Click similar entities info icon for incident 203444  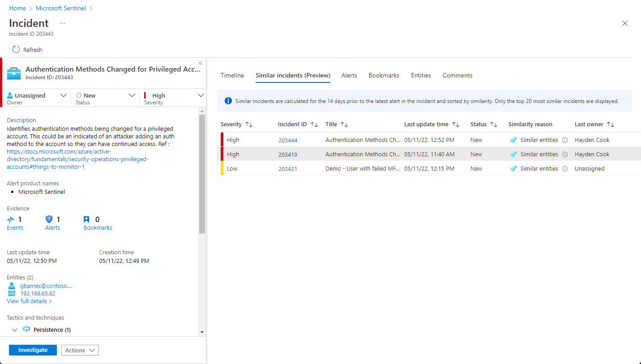pyautogui.click(x=565, y=140)
